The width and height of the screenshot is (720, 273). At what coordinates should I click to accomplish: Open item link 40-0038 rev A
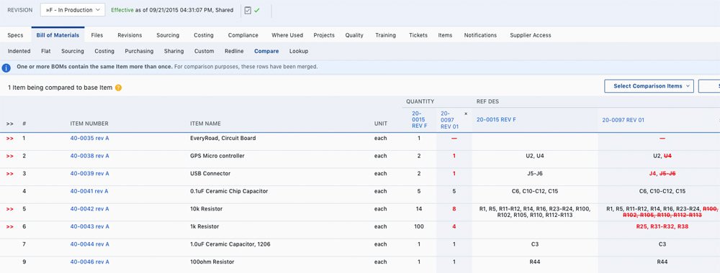tap(89, 156)
